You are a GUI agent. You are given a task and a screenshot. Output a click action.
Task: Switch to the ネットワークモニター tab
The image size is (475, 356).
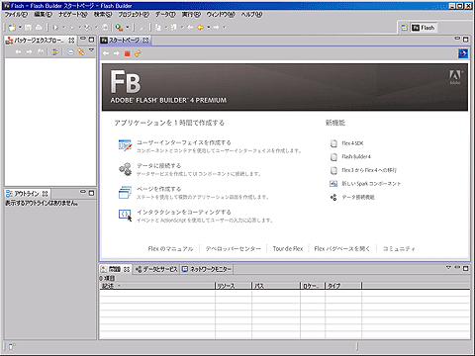(207, 269)
